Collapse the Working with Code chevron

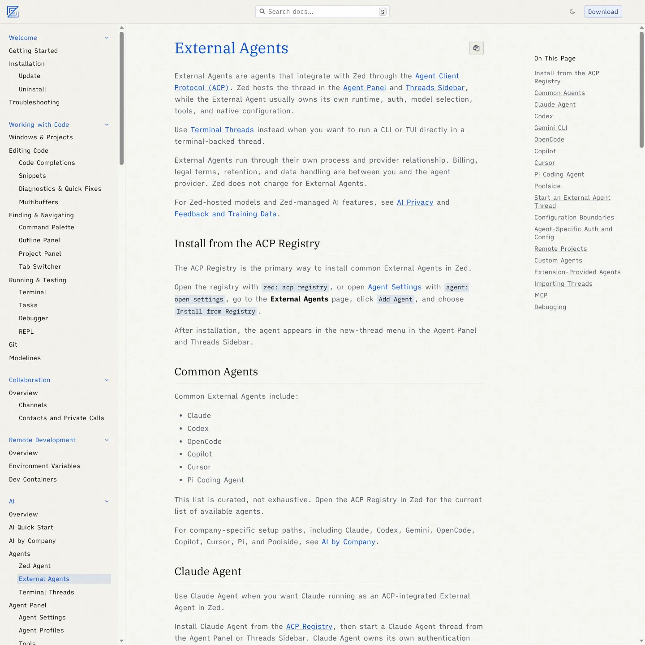click(107, 125)
